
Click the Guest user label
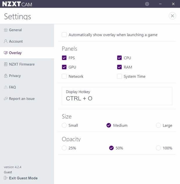point(8,172)
